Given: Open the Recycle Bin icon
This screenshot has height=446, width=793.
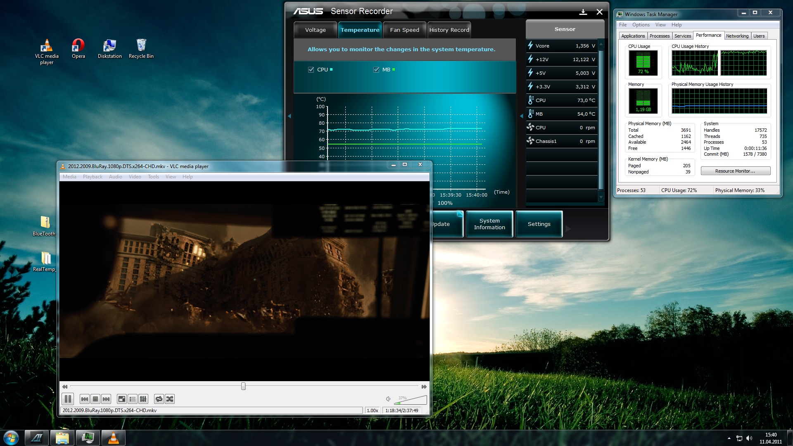Looking at the screenshot, I should [x=141, y=49].
